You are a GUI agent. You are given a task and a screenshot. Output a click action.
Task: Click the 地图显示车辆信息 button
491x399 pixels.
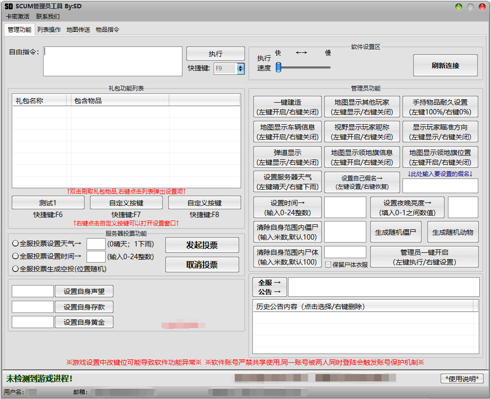[x=288, y=132]
